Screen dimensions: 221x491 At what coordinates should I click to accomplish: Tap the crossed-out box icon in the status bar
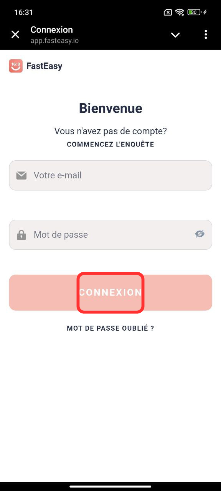pos(168,12)
